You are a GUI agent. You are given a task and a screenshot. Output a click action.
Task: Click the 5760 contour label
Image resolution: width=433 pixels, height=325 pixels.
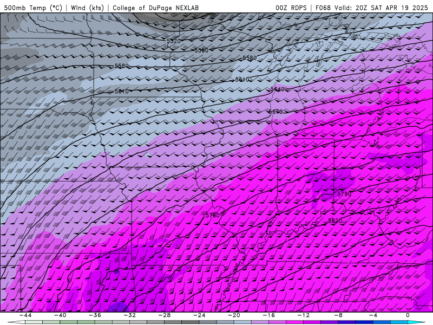(213, 215)
